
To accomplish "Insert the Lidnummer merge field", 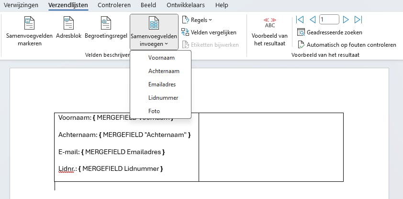I will [x=163, y=98].
